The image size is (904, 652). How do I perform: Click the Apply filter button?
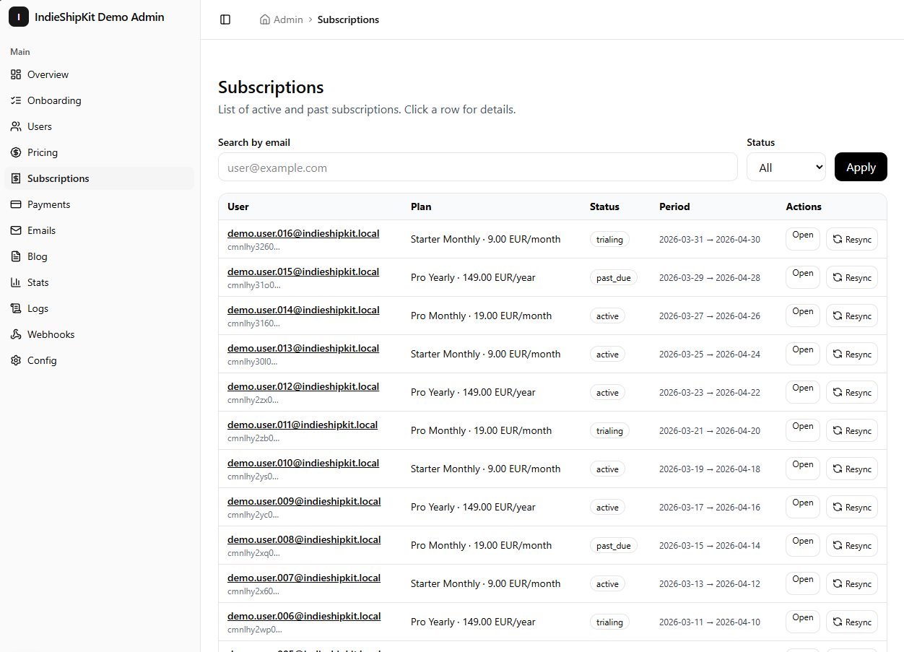pos(861,167)
